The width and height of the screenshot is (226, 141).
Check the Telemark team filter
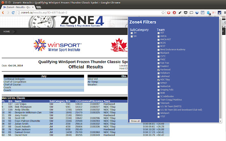[159, 103]
